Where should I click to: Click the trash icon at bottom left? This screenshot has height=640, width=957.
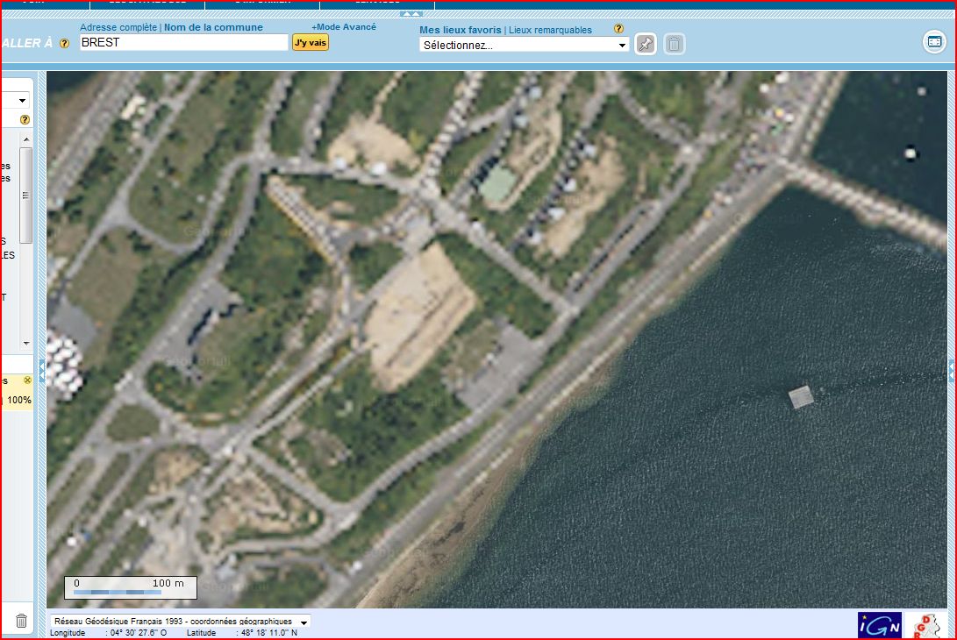click(x=21, y=621)
